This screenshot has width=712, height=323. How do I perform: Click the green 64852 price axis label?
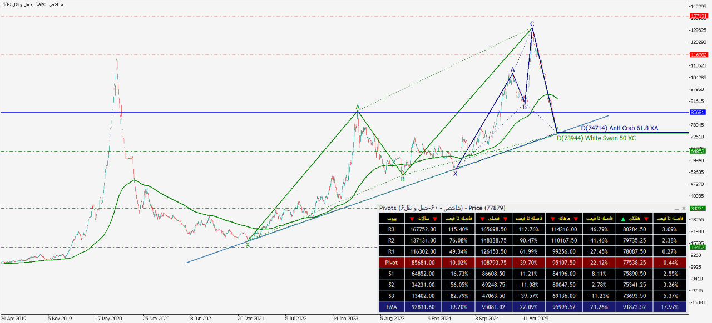point(698,151)
